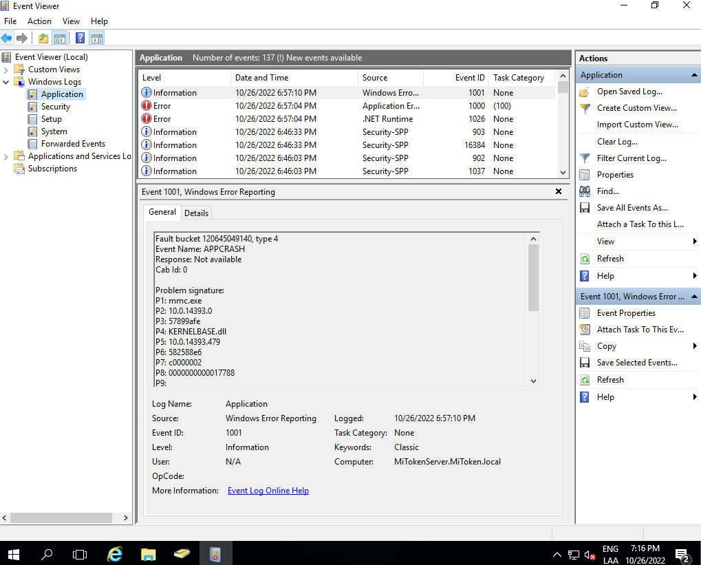The height and width of the screenshot is (565, 701).
Task: Sort by Event ID column header
Action: coord(456,78)
